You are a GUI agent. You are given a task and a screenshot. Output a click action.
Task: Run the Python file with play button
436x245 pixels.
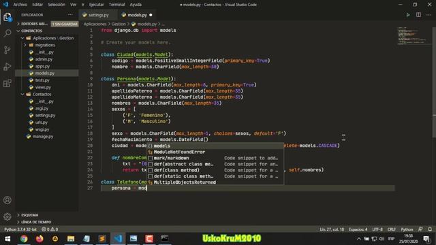coord(408,15)
